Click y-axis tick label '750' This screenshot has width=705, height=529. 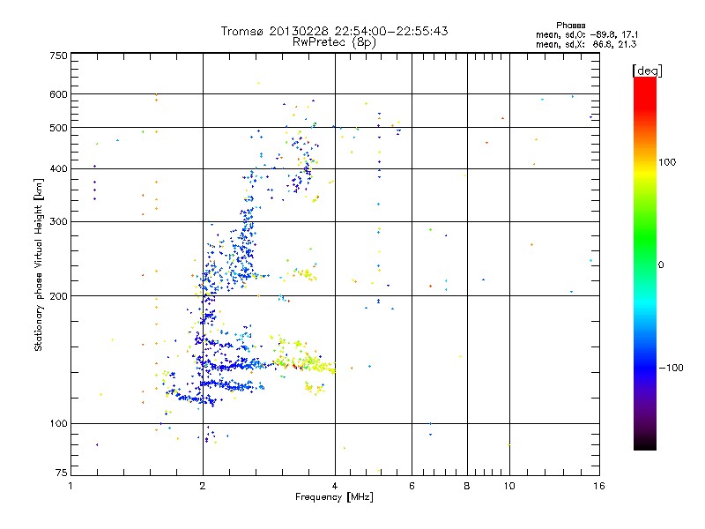click(58, 56)
